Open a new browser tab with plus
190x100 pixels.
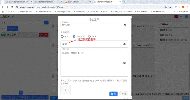(x=125, y=2)
